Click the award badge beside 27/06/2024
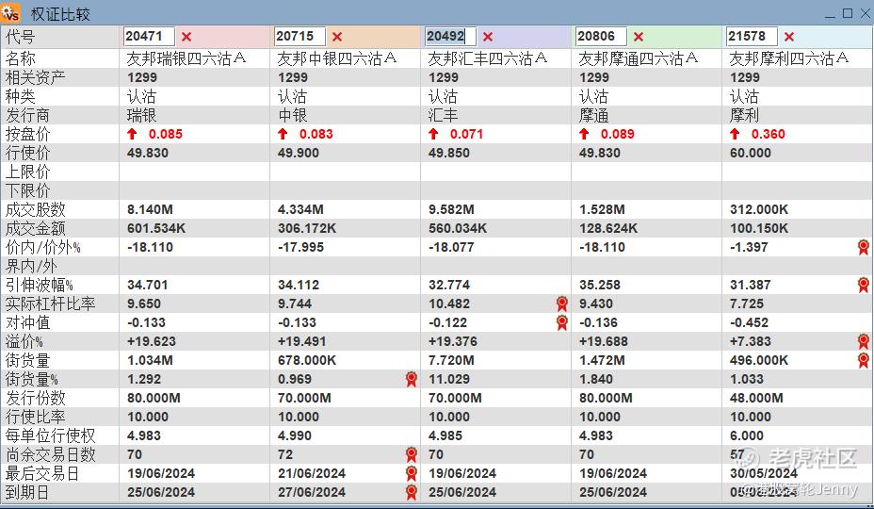874x509 pixels. click(412, 492)
